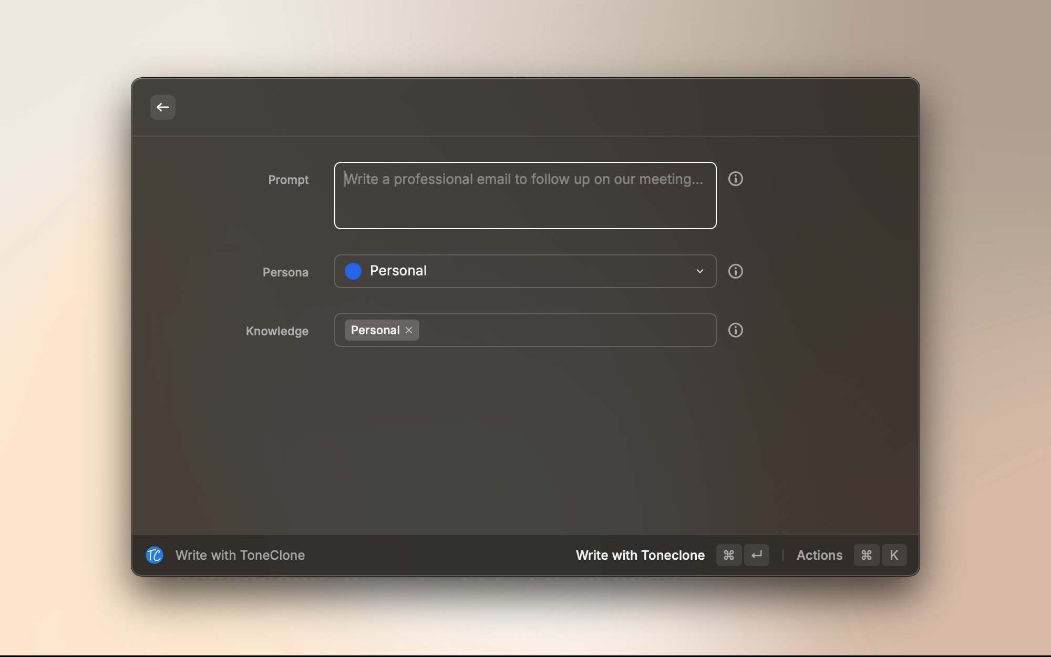Image resolution: width=1051 pixels, height=657 pixels.
Task: Open the Actions menu
Action: [x=819, y=555]
